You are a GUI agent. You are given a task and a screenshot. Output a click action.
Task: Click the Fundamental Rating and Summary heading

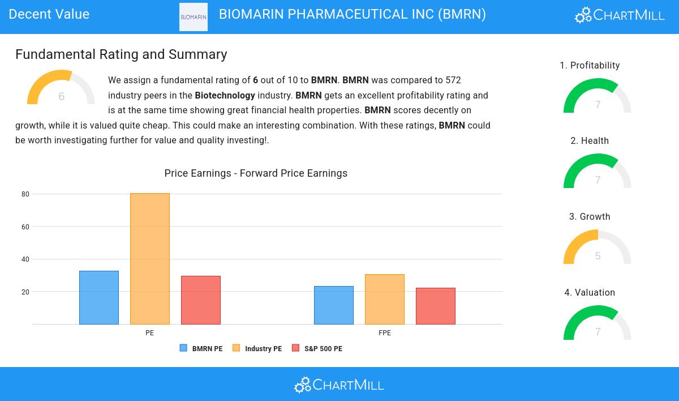(x=121, y=54)
